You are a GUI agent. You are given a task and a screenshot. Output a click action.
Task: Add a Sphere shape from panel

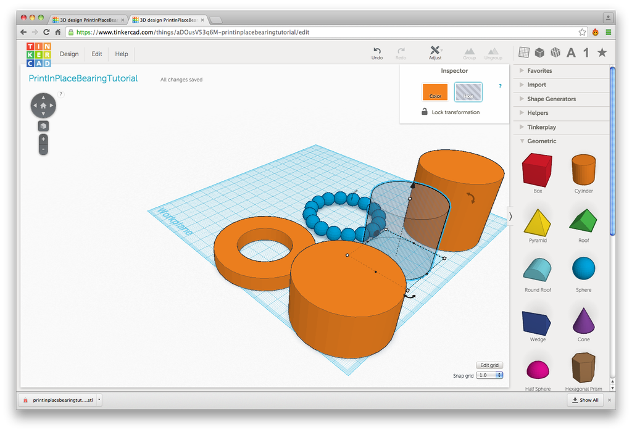[x=583, y=273]
